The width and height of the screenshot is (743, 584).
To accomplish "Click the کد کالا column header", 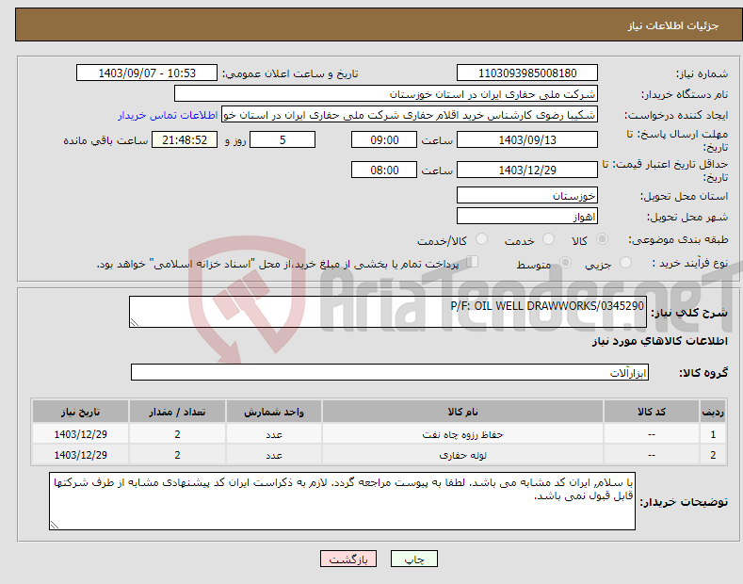I will [x=652, y=412].
